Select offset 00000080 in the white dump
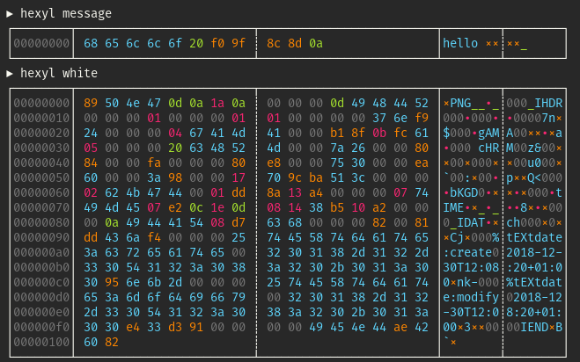Viewport: 580px width, 362px height. tap(41, 222)
